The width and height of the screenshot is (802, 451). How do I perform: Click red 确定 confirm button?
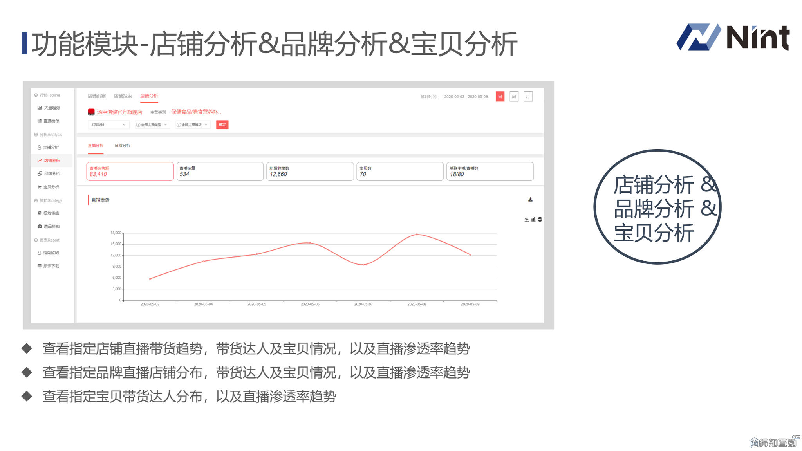pos(222,125)
